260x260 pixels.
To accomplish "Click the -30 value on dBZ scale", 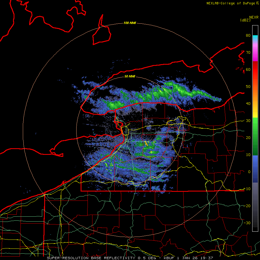I will tap(247, 223).
